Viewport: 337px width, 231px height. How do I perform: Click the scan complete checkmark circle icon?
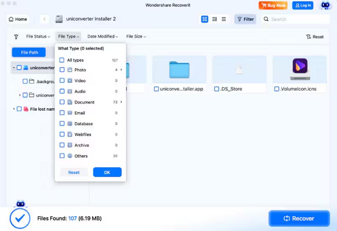(20, 219)
